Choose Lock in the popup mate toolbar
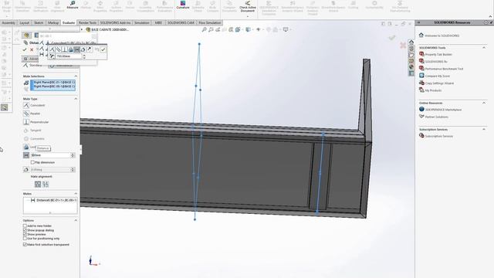 (70, 49)
